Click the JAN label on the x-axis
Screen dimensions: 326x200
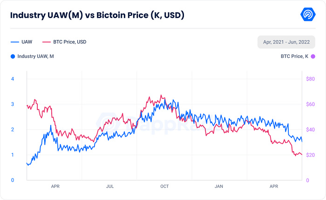coord(219,186)
